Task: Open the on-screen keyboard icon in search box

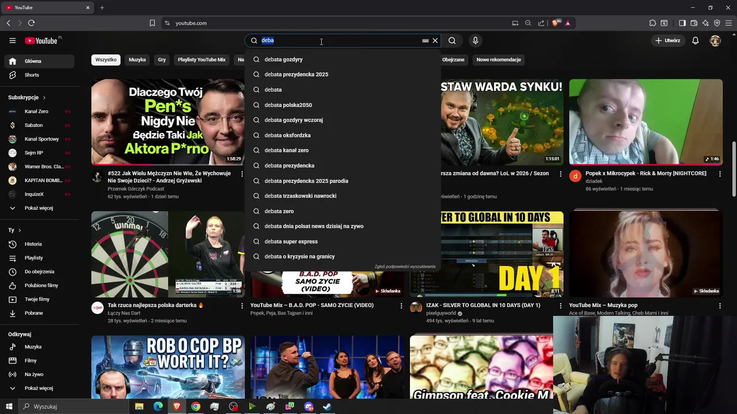Action: (x=426, y=41)
